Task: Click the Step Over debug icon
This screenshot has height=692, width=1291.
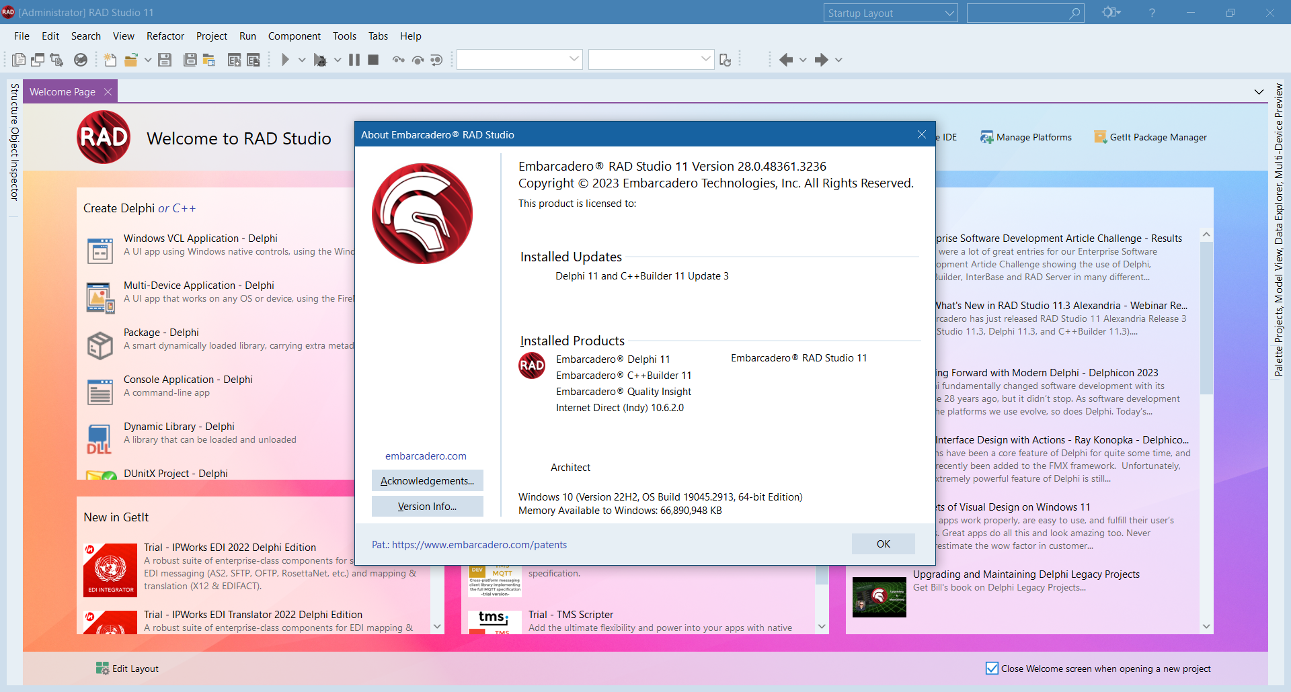Action: [x=418, y=60]
